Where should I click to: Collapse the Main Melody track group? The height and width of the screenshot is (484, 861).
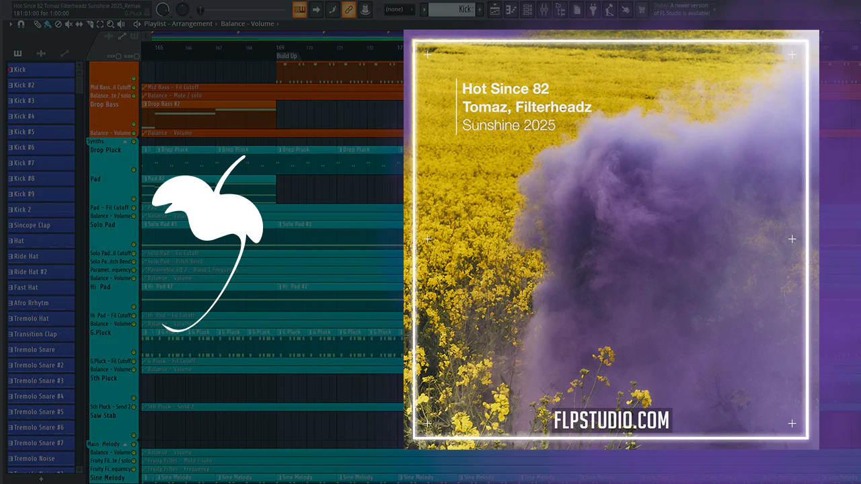[x=125, y=444]
